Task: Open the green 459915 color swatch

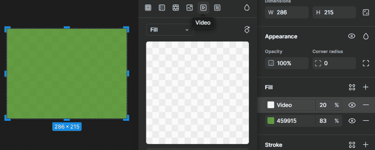Action: [x=271, y=121]
